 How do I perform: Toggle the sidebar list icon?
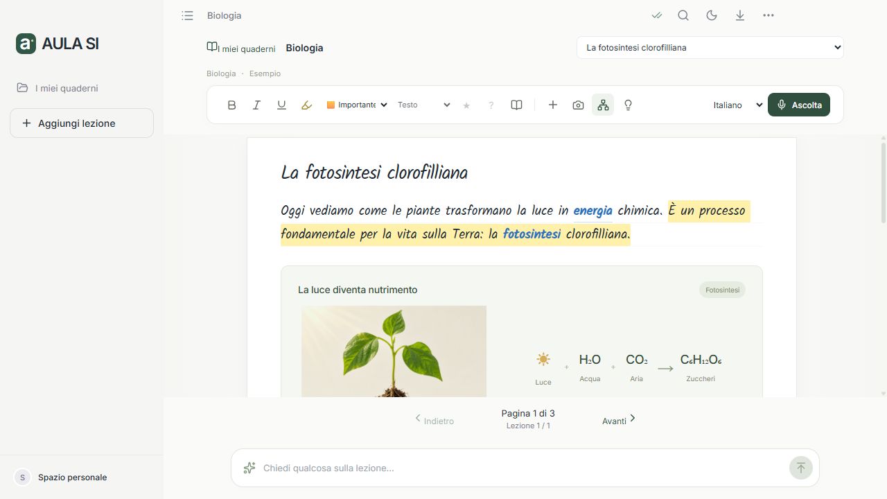click(187, 15)
